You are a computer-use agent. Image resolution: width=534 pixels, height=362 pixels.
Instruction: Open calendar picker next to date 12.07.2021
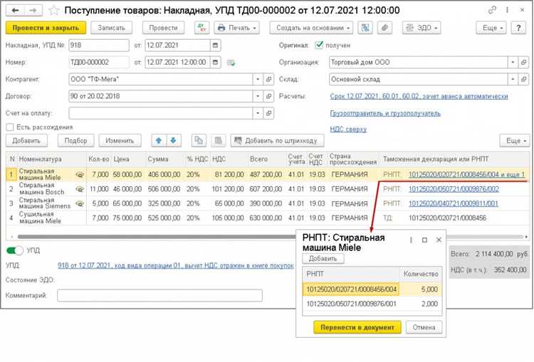click(205, 45)
